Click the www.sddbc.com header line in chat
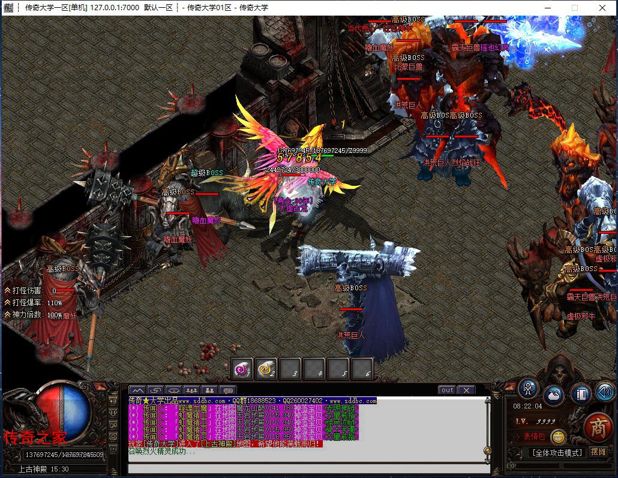 point(253,401)
